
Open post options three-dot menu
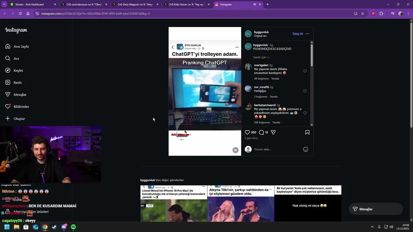[x=307, y=34]
